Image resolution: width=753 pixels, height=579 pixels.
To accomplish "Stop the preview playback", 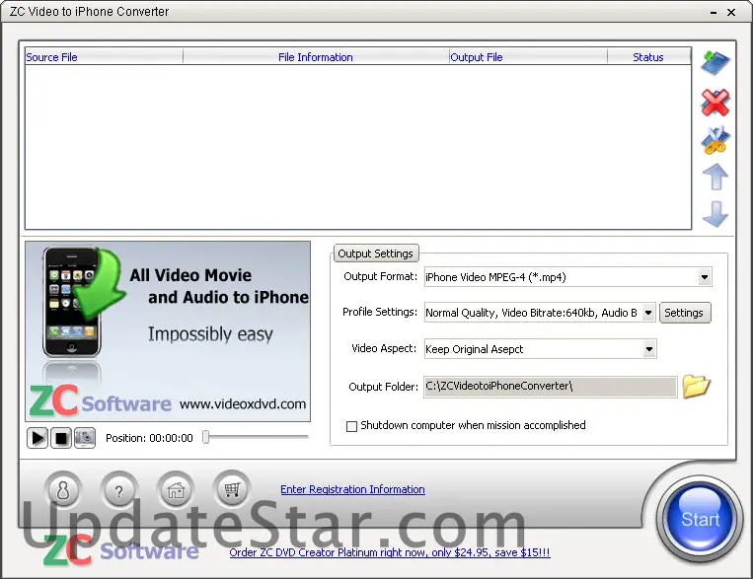I will click(x=61, y=438).
